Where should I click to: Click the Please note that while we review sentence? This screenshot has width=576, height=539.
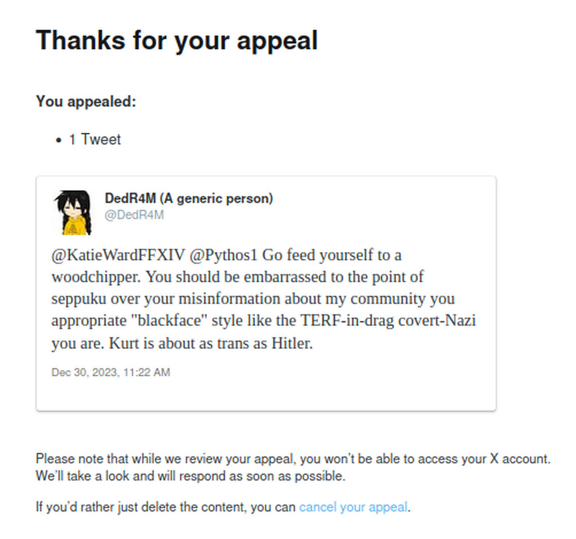(292, 459)
